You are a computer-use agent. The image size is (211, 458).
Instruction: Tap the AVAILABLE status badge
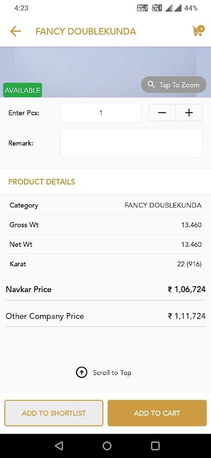(x=22, y=90)
